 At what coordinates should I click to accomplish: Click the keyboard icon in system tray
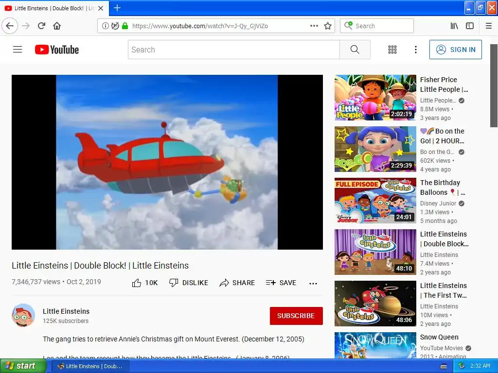coord(444,366)
